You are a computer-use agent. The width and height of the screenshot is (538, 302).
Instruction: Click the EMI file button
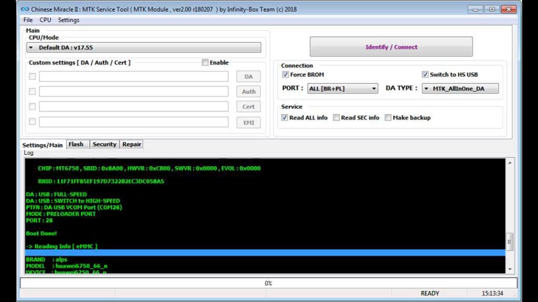click(248, 122)
